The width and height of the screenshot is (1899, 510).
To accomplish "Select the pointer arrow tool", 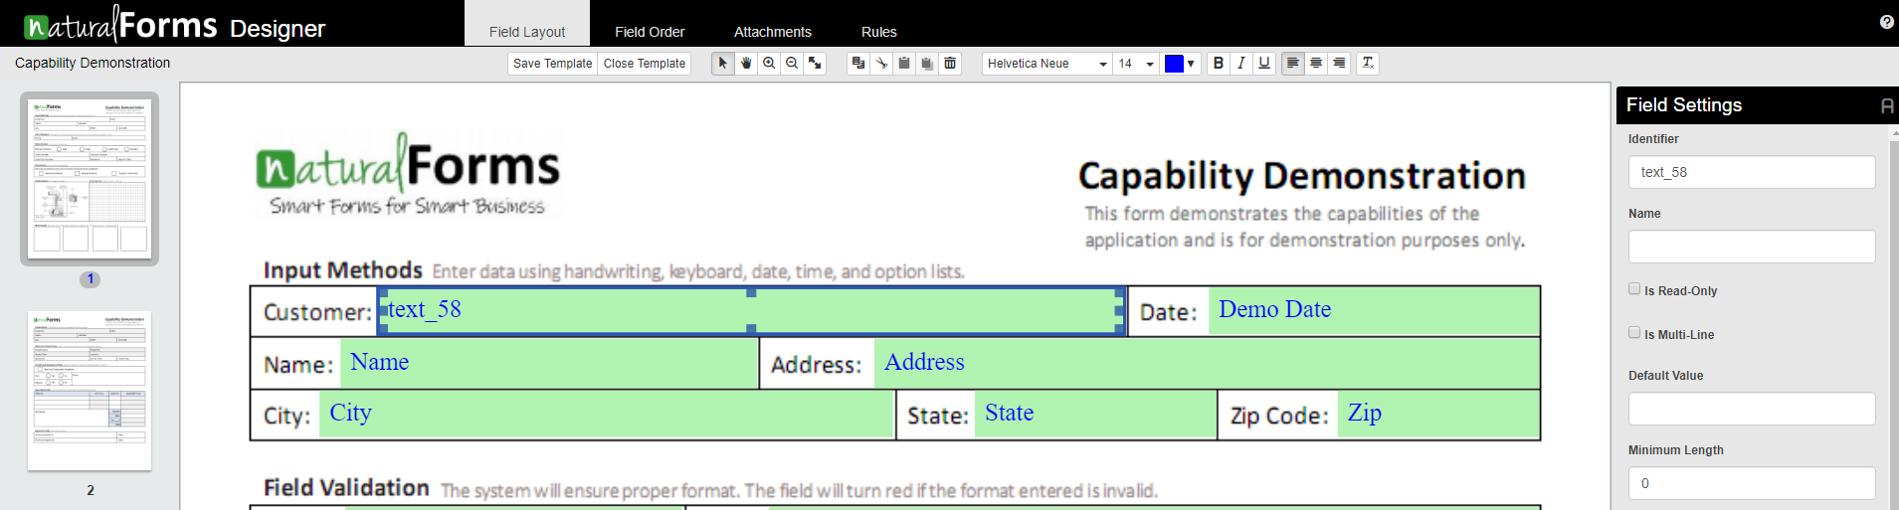I will 723,63.
